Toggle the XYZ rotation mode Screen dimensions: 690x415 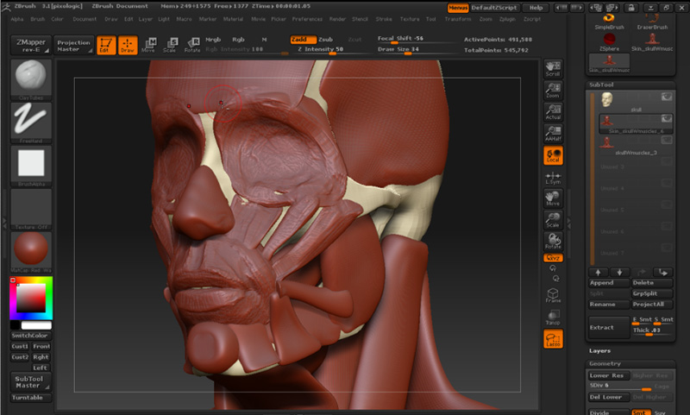[x=553, y=258]
